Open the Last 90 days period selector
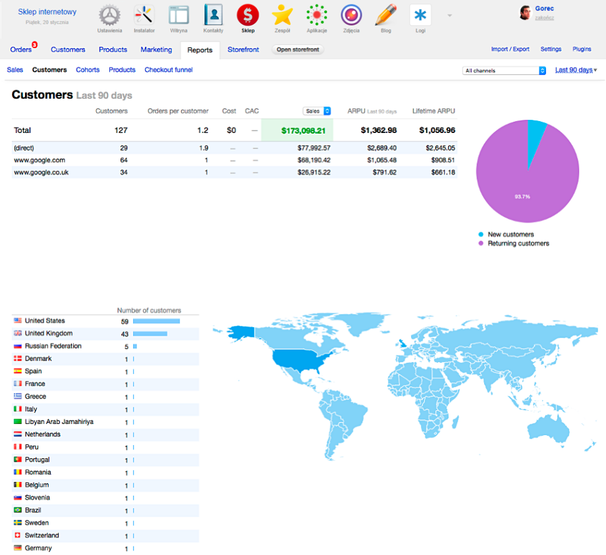This screenshot has width=606, height=555. 576,70
